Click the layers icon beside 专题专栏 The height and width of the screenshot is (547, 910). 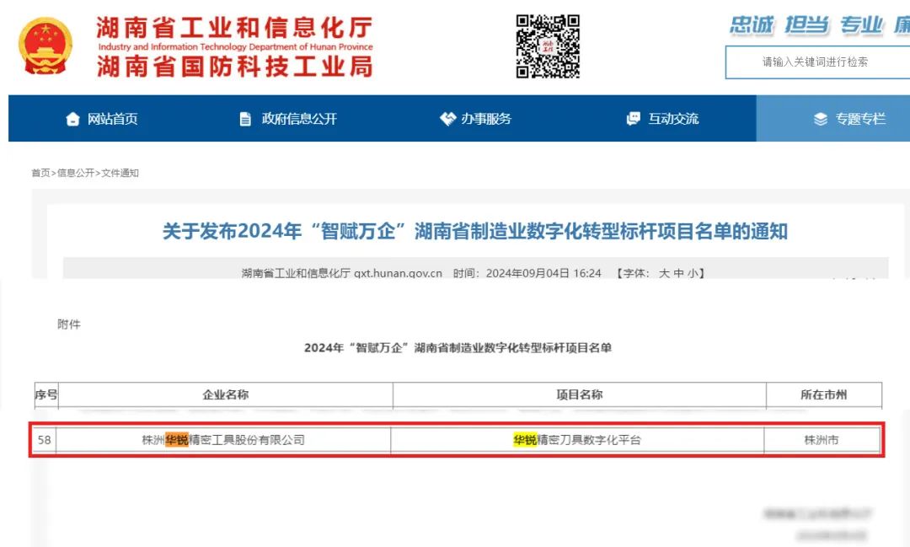tap(820, 119)
